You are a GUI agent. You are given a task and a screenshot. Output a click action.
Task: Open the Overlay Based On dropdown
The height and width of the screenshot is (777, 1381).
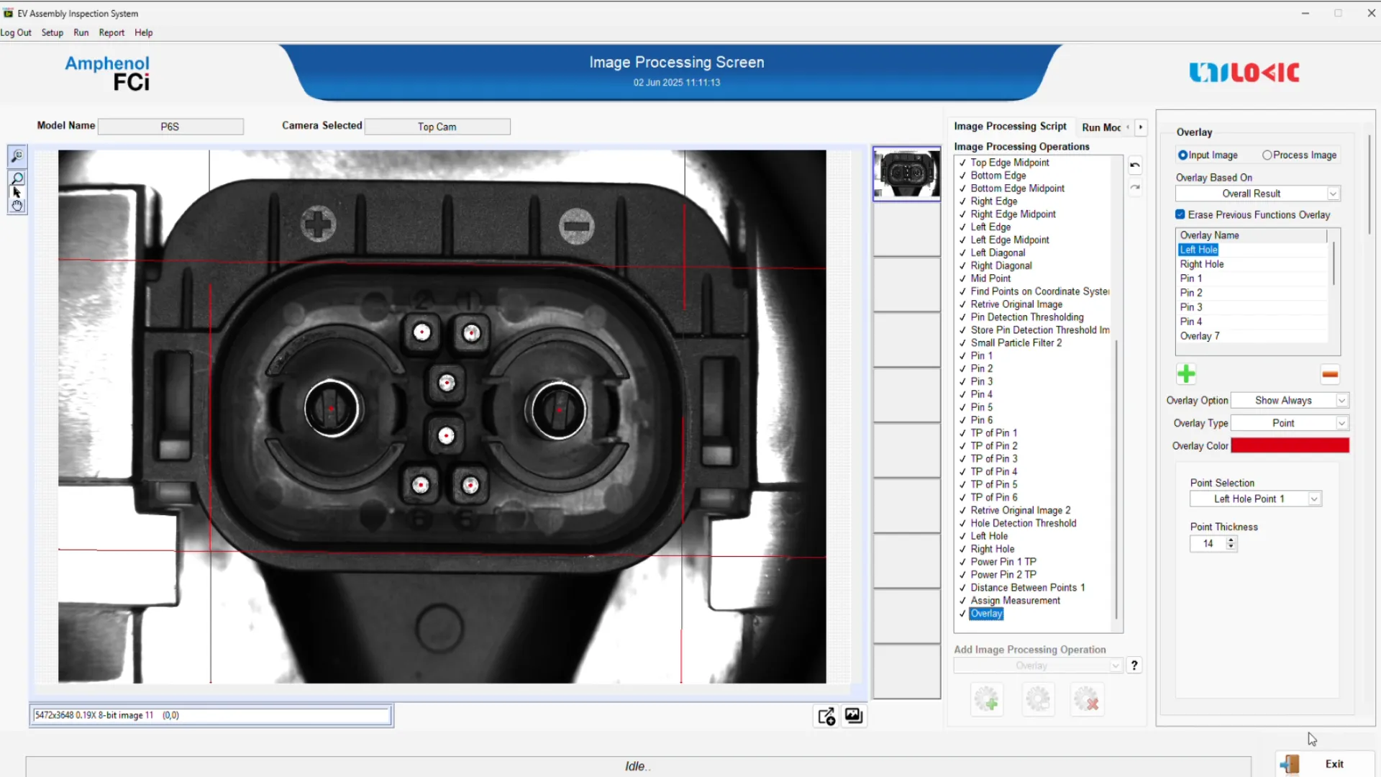click(1333, 194)
